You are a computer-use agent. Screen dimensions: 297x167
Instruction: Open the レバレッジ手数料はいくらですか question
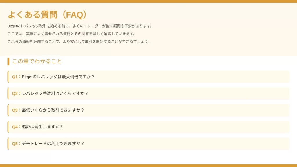(x=148, y=94)
